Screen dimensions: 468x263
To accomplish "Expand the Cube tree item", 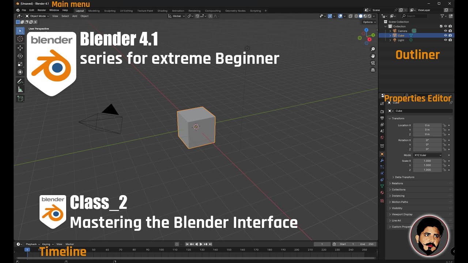I will tap(390, 35).
